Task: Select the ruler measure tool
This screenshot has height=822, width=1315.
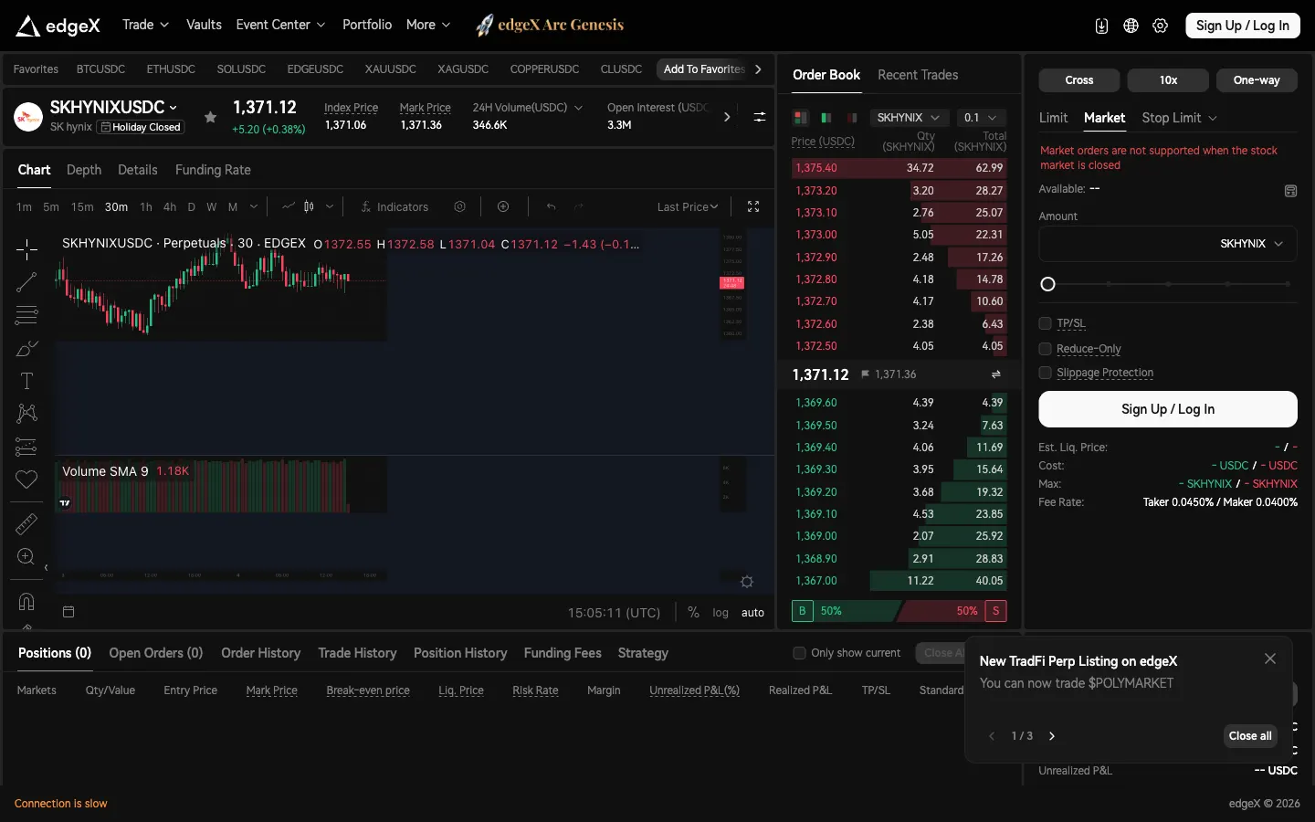Action: (x=26, y=523)
